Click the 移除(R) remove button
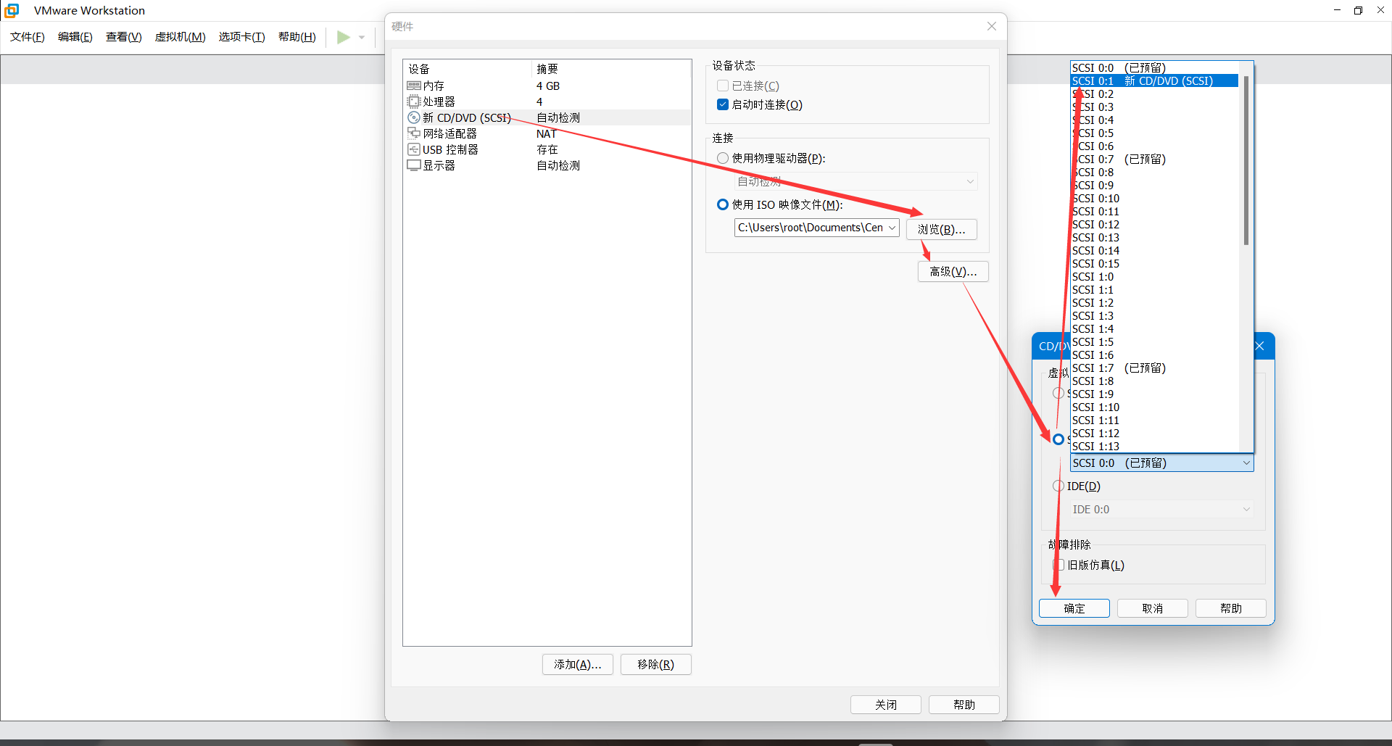Viewport: 1392px width, 746px height. click(x=656, y=664)
